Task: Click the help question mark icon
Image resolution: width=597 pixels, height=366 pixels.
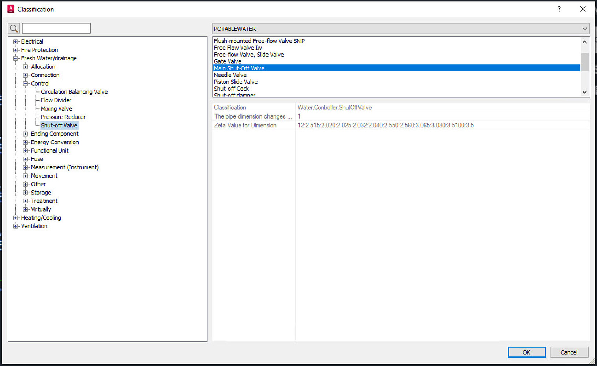Action: click(559, 9)
